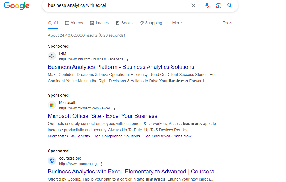Expand the More search filters menu

point(175,23)
